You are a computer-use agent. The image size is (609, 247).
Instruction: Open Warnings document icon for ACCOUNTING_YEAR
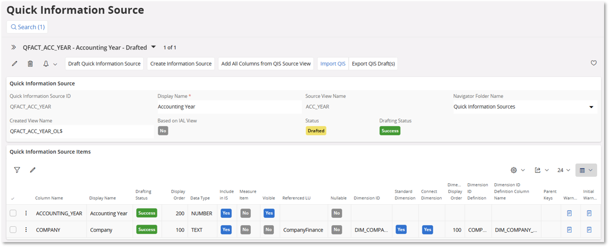point(569,213)
